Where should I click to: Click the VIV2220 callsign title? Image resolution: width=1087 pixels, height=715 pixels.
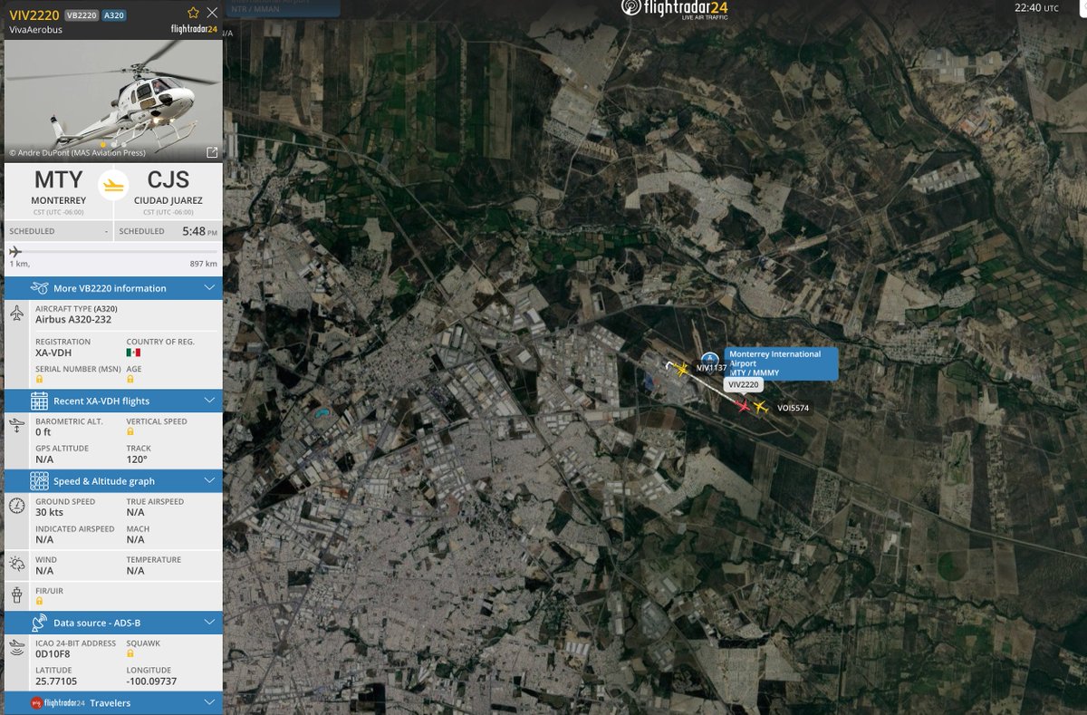34,14
